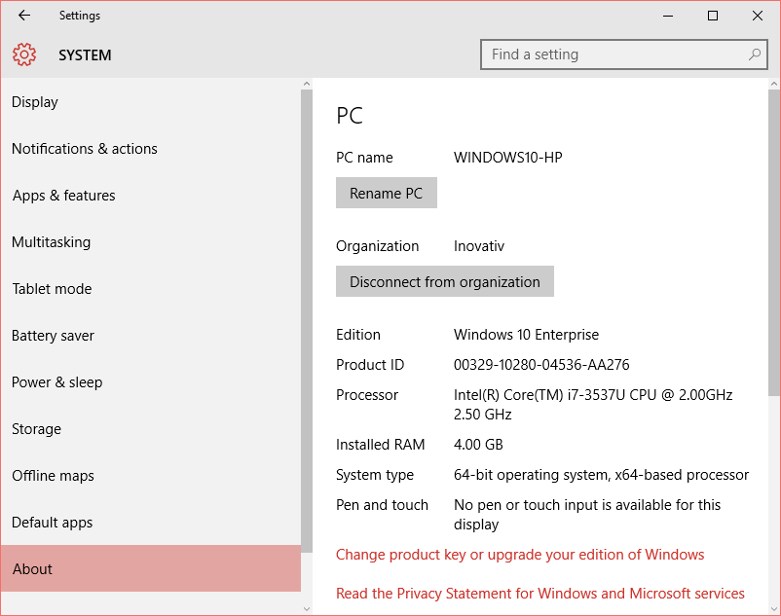Click the right content pane scrollbar
This screenshot has width=781, height=616.
click(x=773, y=243)
